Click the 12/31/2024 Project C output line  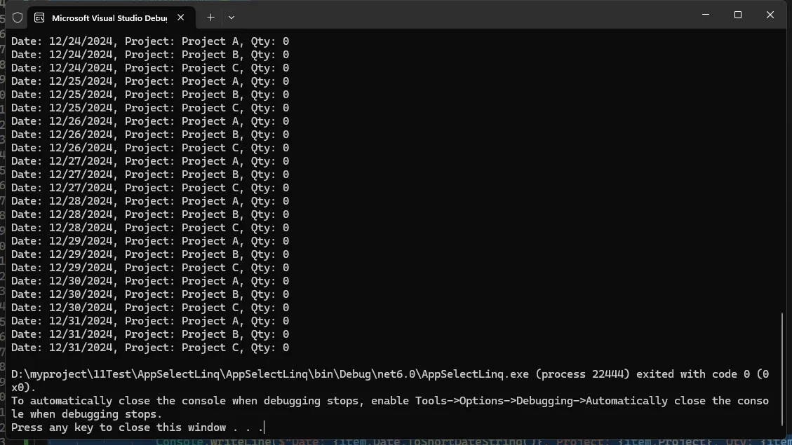[x=149, y=348]
